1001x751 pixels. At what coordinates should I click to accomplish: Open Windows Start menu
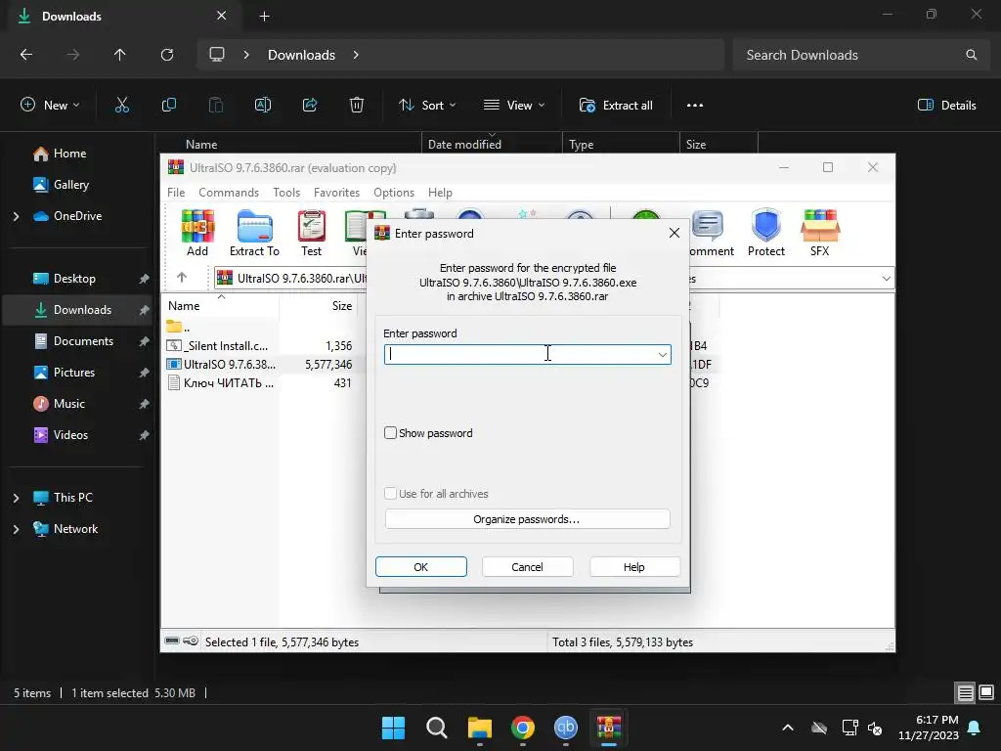(x=393, y=728)
